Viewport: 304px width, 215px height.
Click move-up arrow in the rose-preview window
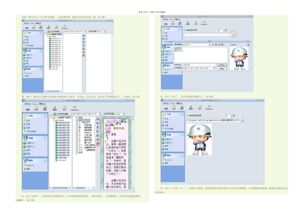pyautogui.click(x=98, y=119)
